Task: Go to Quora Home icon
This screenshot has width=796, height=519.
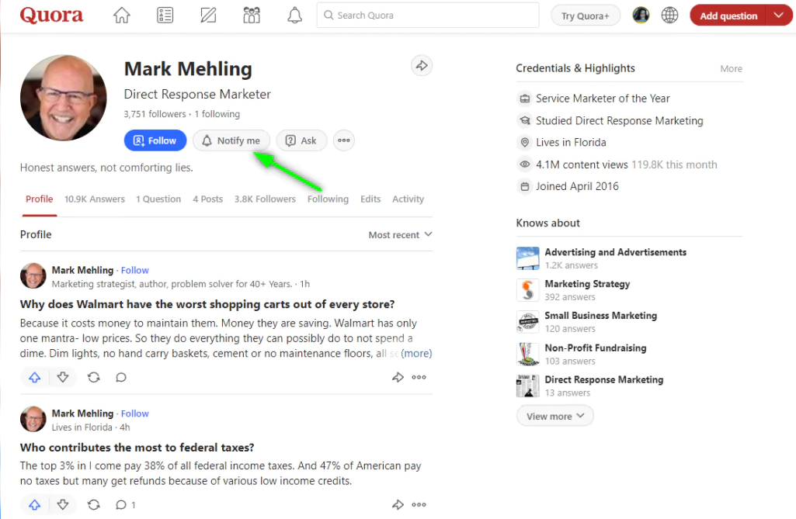Action: [122, 16]
